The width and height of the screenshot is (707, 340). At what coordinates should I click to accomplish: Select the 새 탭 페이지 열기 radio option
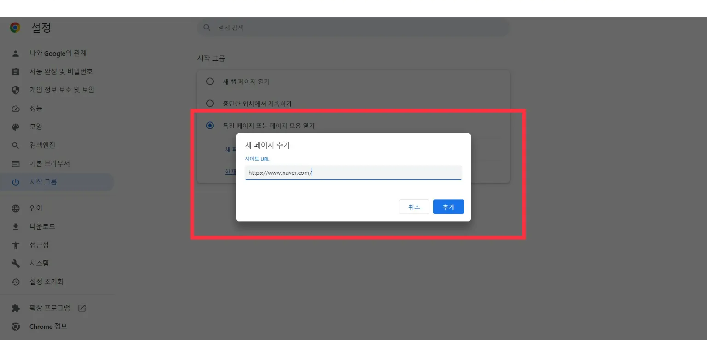[210, 81]
